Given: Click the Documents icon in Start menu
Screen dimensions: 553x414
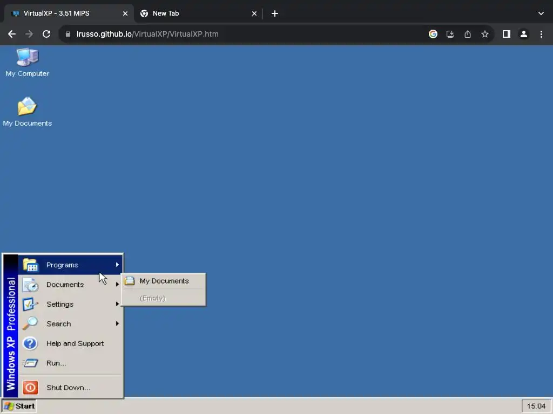Looking at the screenshot, I should (30, 285).
